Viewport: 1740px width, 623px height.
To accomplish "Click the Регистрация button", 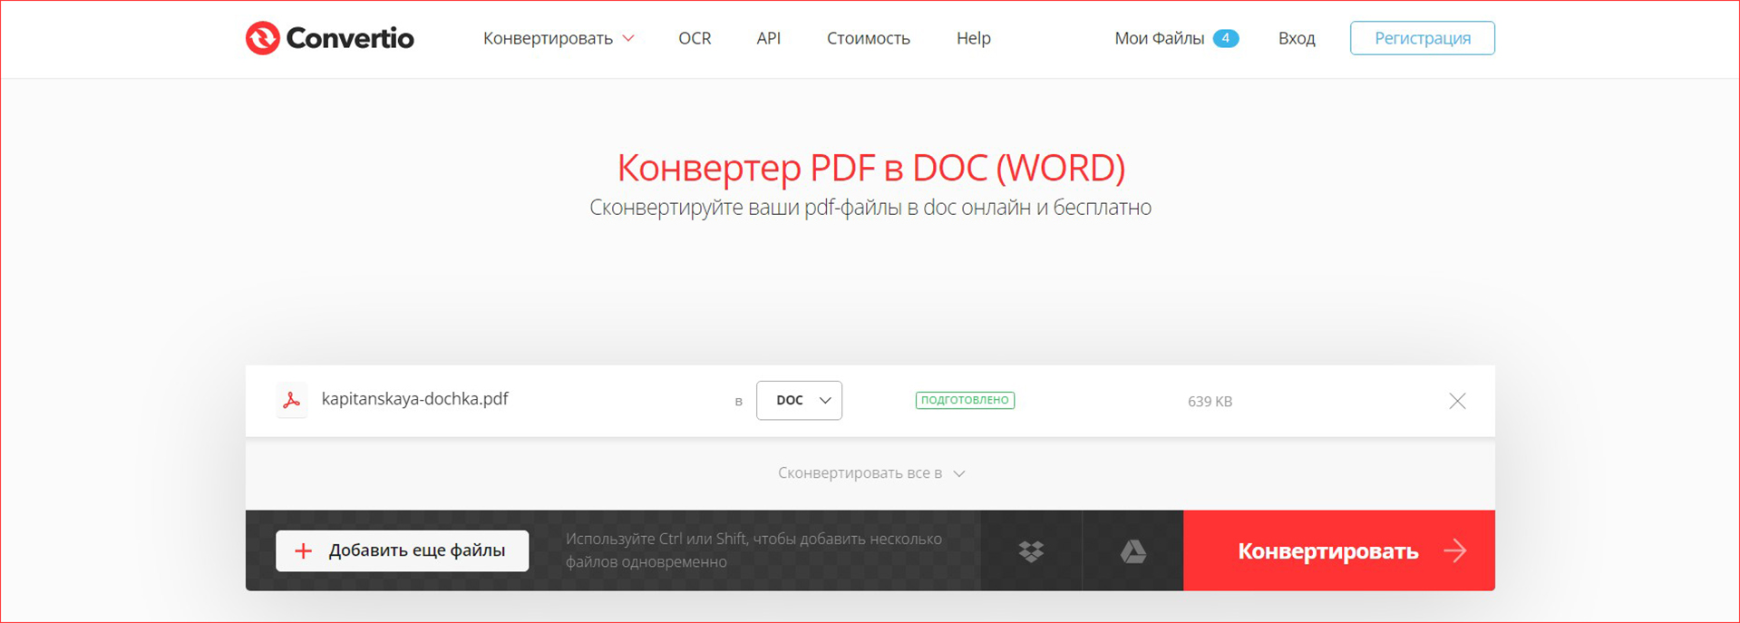I will pyautogui.click(x=1422, y=38).
